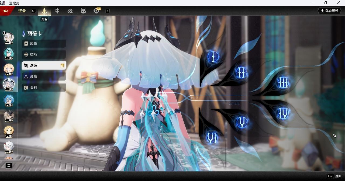Open the crossed weapons tab icon

pos(70,11)
